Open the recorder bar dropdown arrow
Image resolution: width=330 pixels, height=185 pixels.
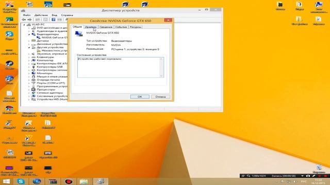point(302,176)
